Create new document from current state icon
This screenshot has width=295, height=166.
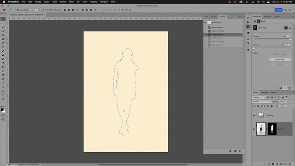click(x=230, y=151)
